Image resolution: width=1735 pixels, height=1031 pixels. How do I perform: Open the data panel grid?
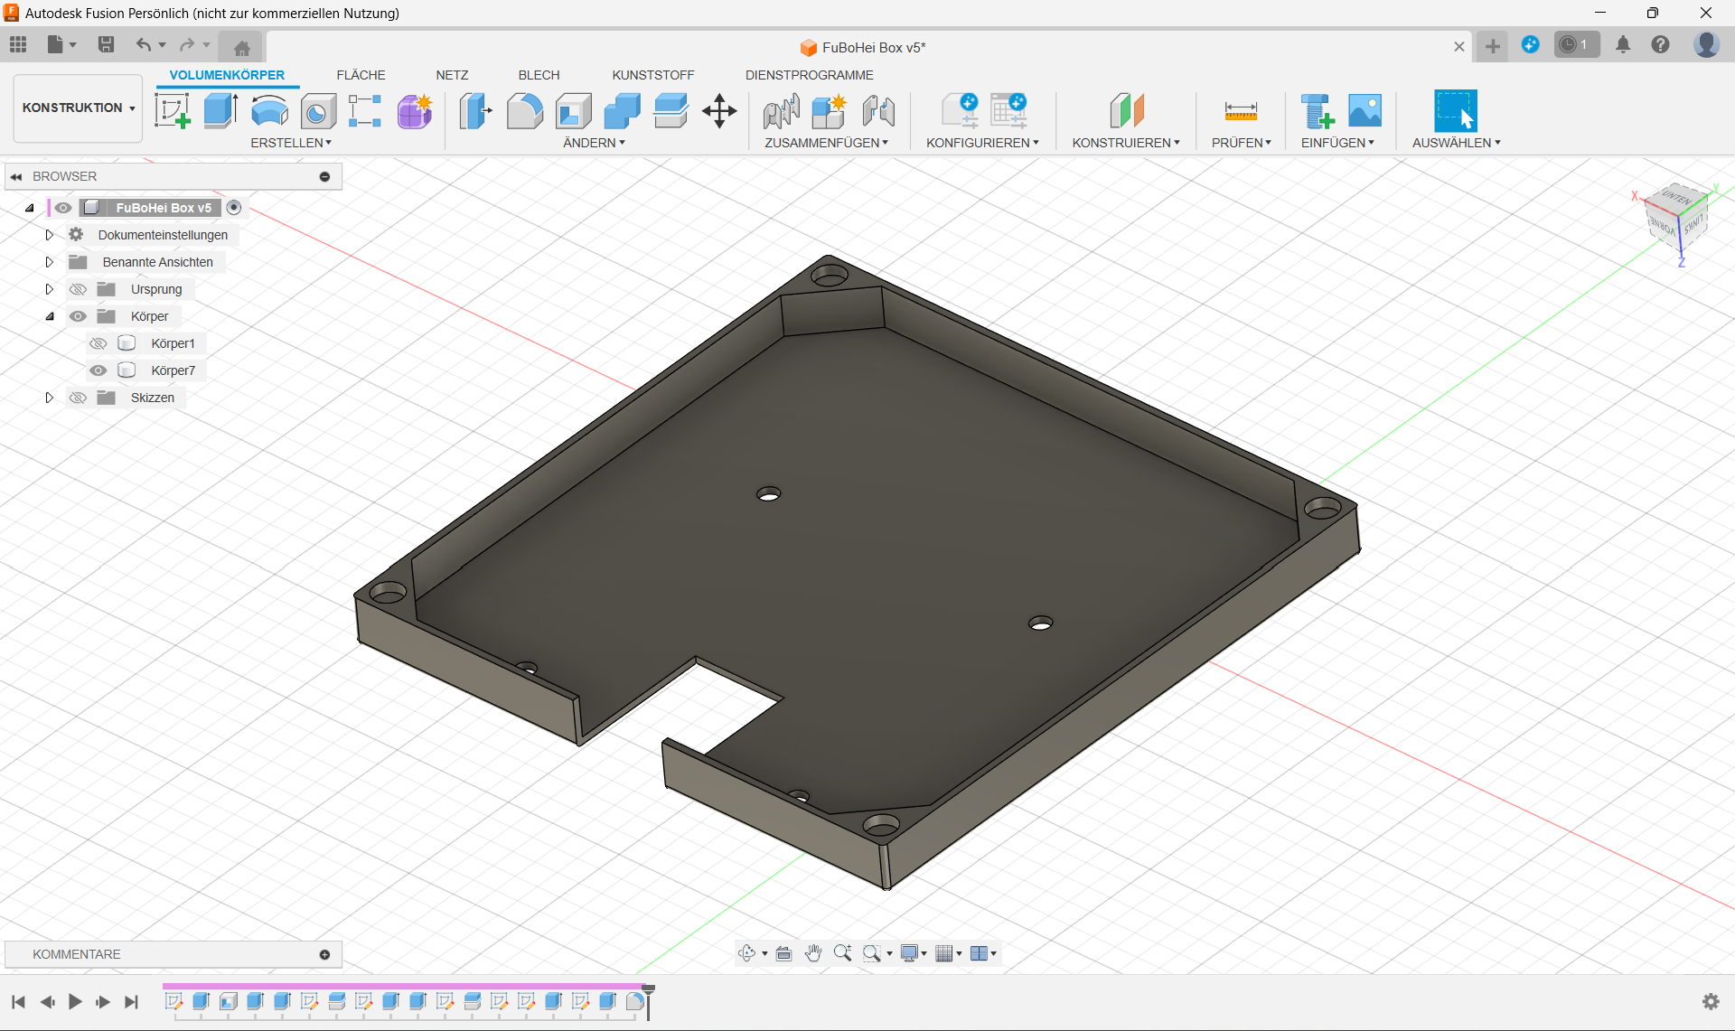click(x=18, y=44)
